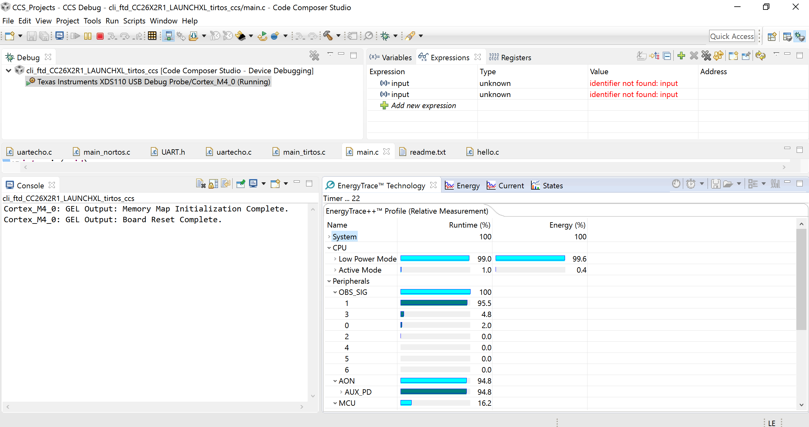The image size is (809, 427).
Task: Open the debug bug configuration icon
Action: (x=386, y=36)
